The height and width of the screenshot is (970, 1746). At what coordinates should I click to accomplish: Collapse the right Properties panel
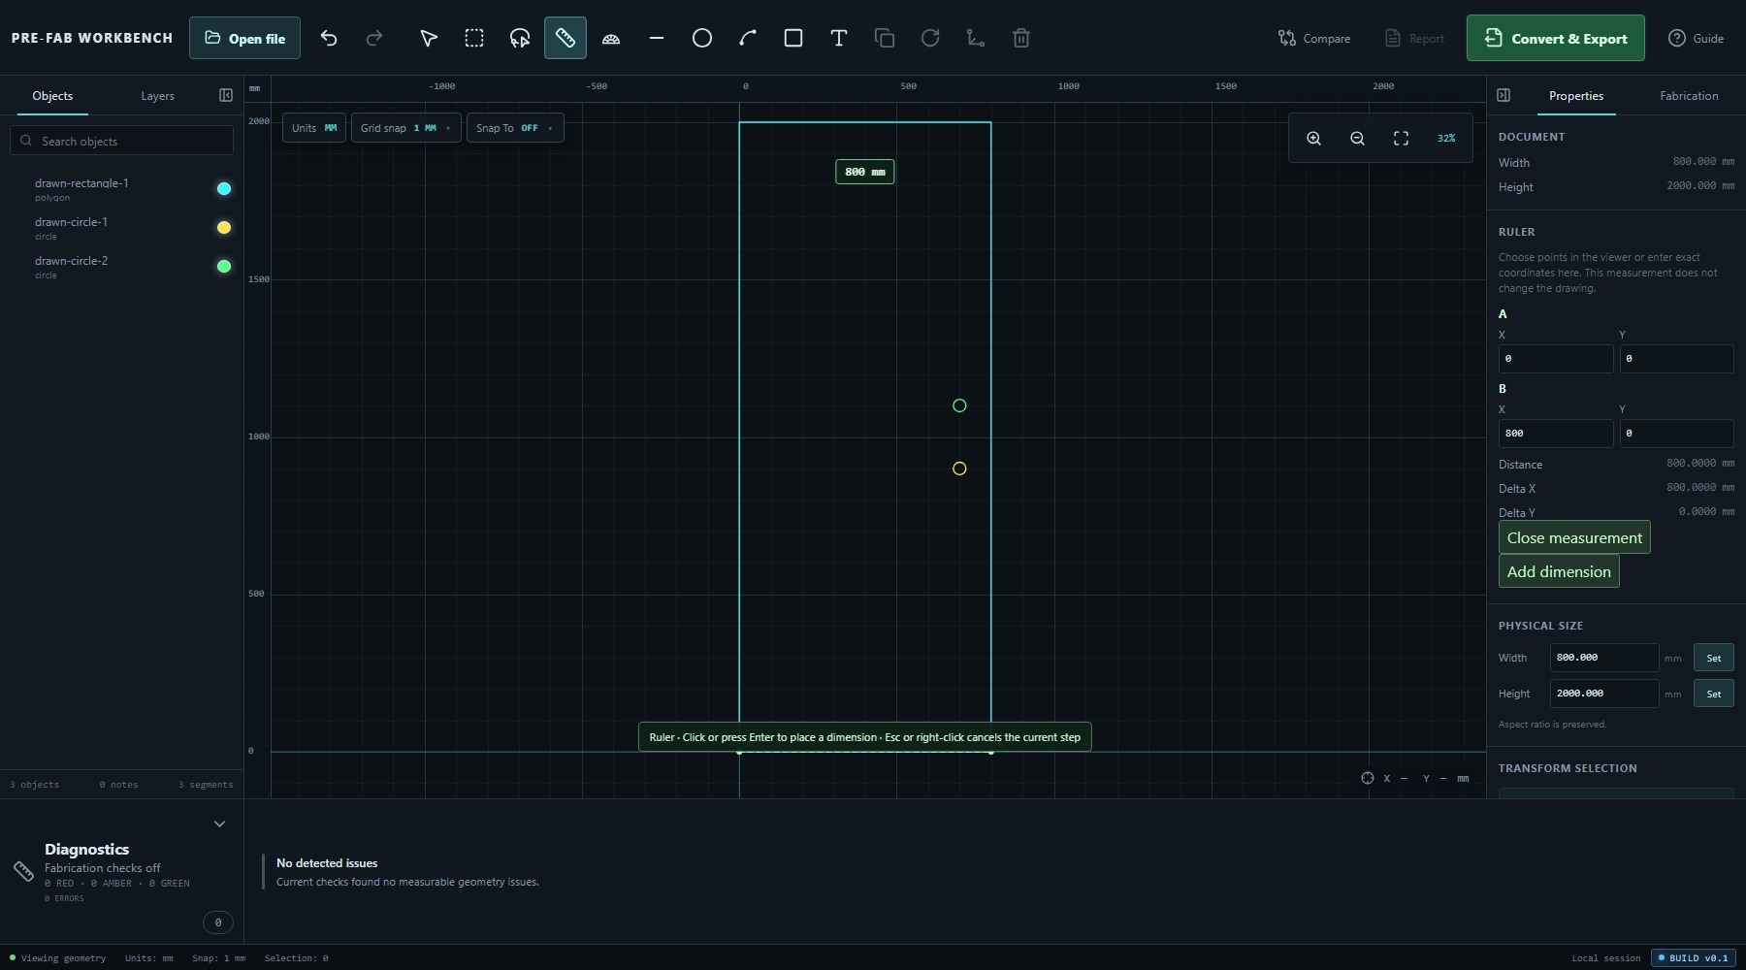1503,95
